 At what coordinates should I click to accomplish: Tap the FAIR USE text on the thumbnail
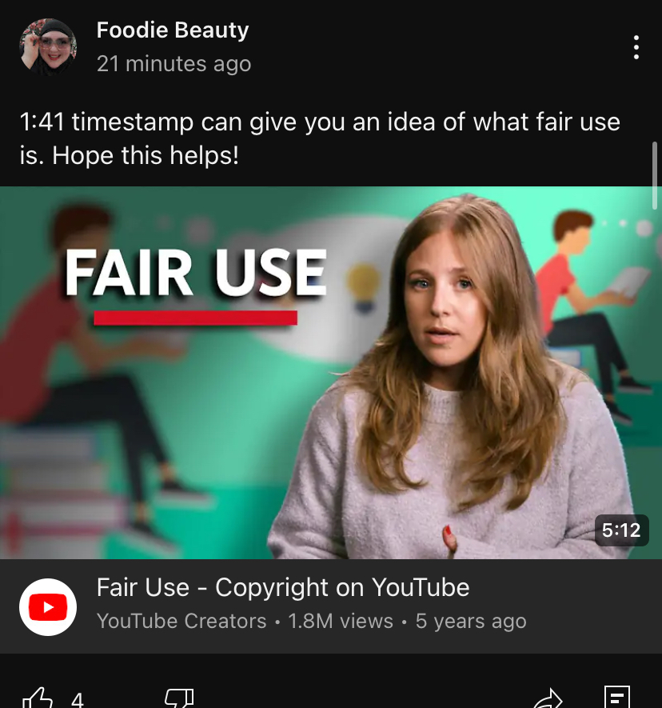195,273
